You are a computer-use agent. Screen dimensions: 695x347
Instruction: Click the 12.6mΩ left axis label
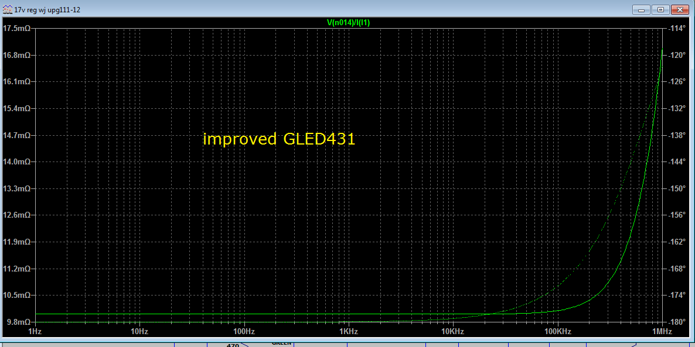(16, 215)
